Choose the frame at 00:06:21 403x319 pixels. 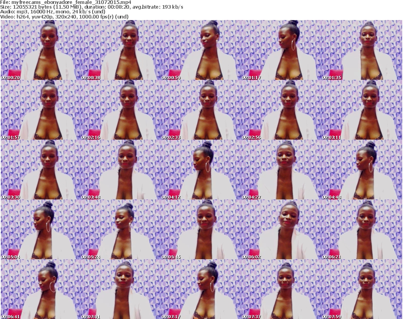[362, 229]
